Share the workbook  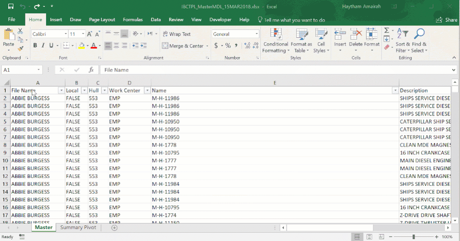point(447,20)
